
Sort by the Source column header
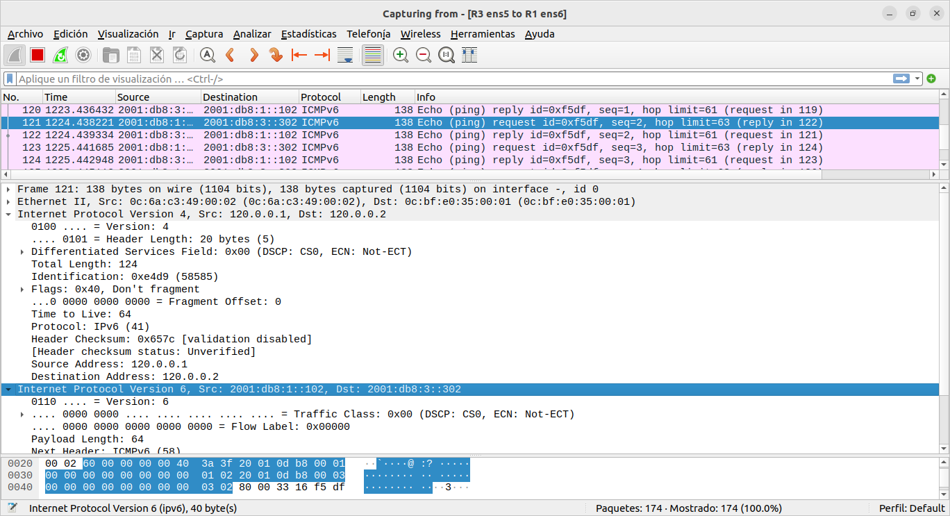point(158,97)
